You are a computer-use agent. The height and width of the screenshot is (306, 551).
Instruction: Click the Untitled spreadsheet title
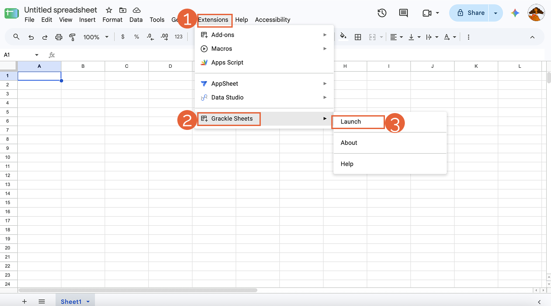click(61, 10)
